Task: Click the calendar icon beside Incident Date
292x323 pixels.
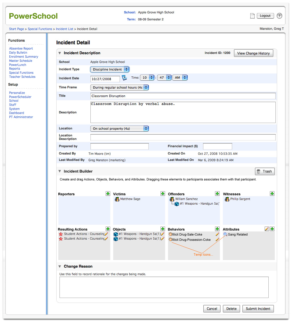Action: click(124, 78)
